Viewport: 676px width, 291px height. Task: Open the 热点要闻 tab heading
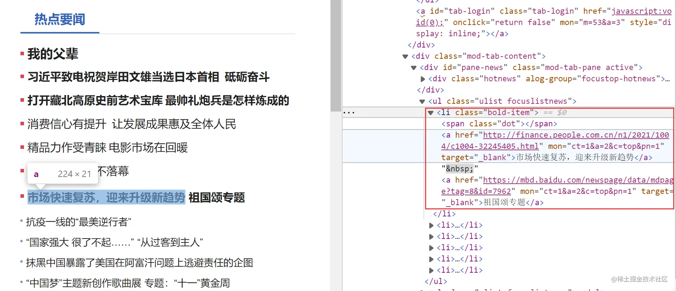(60, 19)
